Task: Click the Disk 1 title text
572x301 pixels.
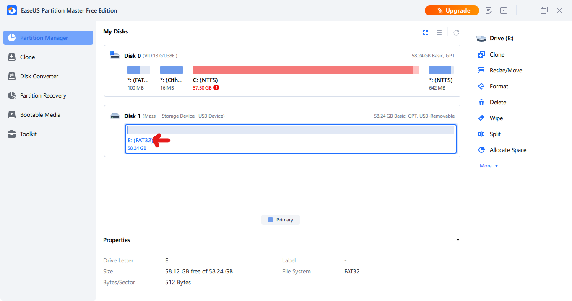Action: (x=133, y=116)
